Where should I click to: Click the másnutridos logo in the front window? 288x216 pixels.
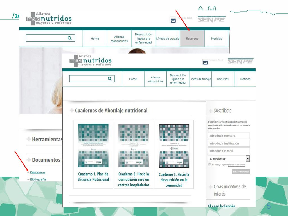click(90, 60)
